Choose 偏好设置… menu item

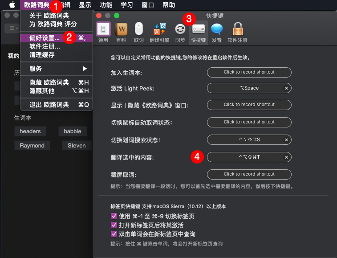click(56, 38)
